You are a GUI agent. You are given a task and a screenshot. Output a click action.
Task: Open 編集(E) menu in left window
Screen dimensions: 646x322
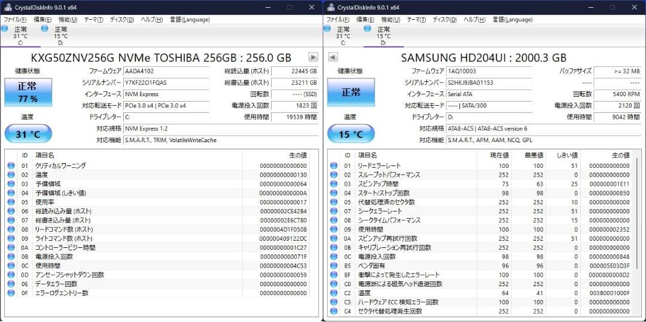(42, 19)
